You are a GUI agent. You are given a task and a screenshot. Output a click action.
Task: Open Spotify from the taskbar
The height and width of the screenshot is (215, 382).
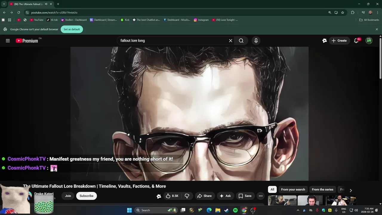(235, 210)
